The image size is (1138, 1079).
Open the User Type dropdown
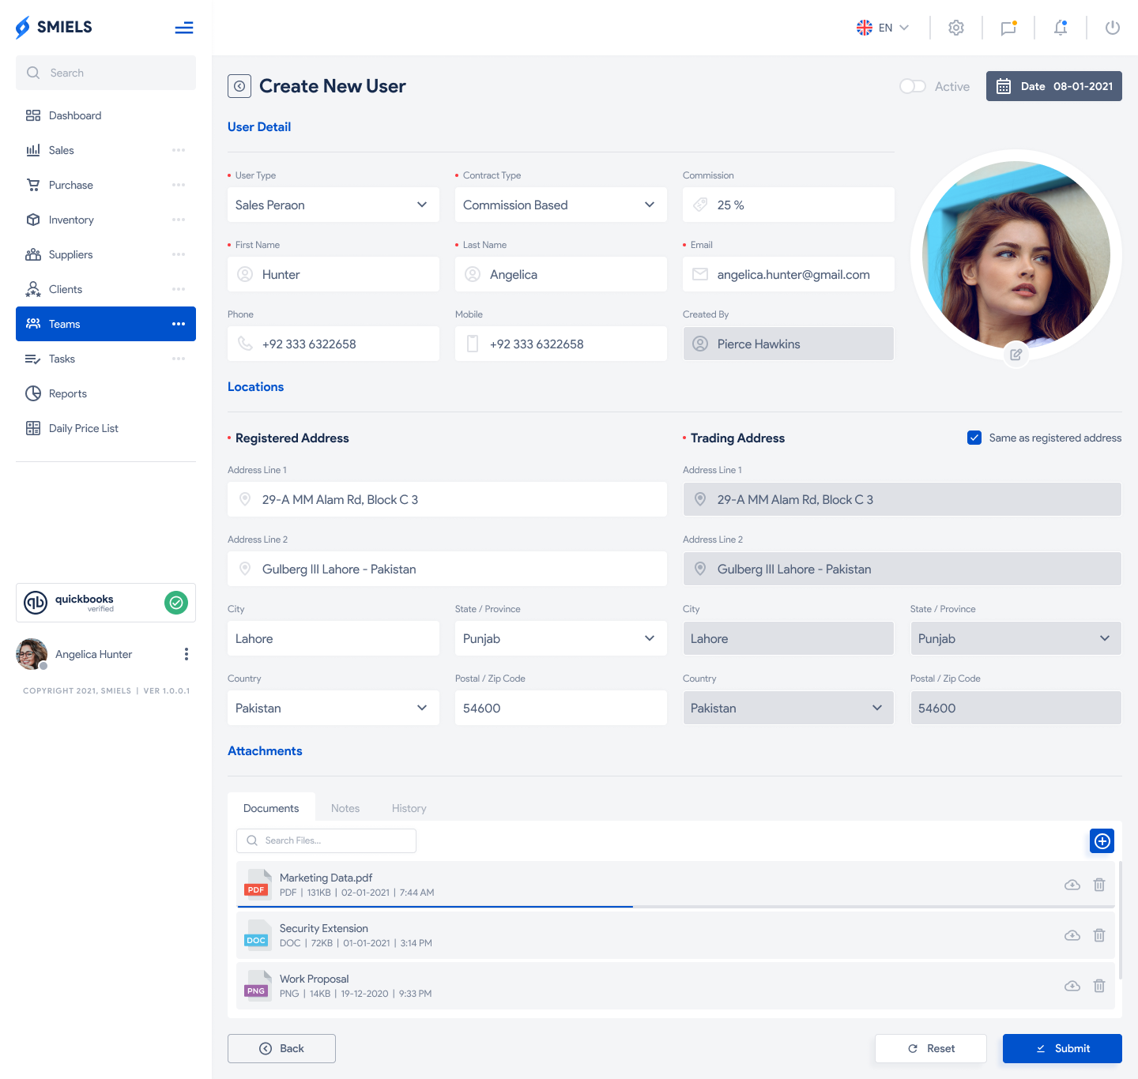(333, 205)
